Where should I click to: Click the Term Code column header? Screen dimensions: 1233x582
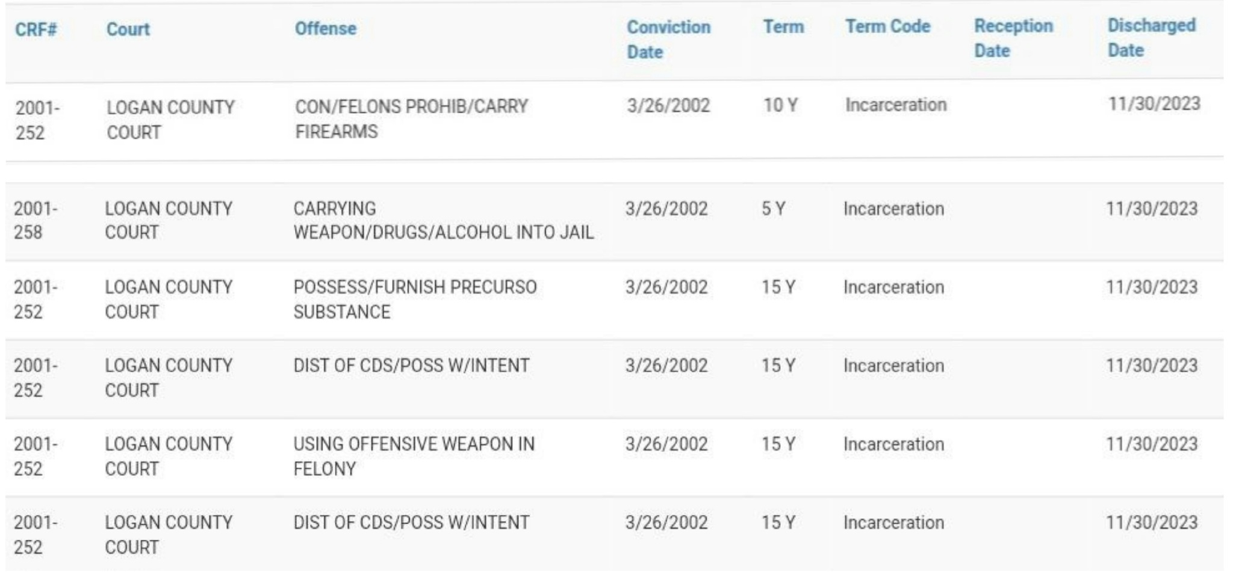pyautogui.click(x=887, y=26)
